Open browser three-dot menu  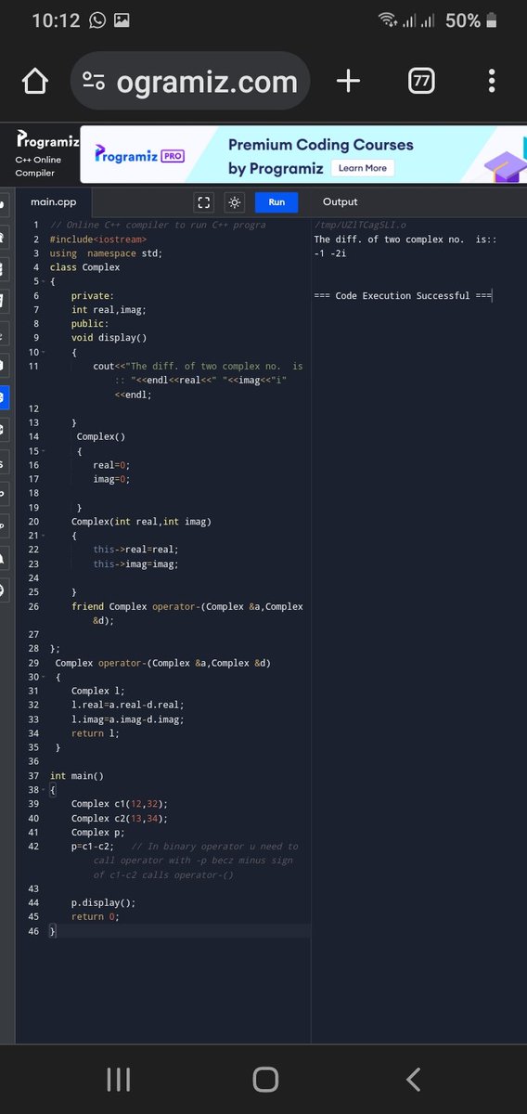[491, 82]
